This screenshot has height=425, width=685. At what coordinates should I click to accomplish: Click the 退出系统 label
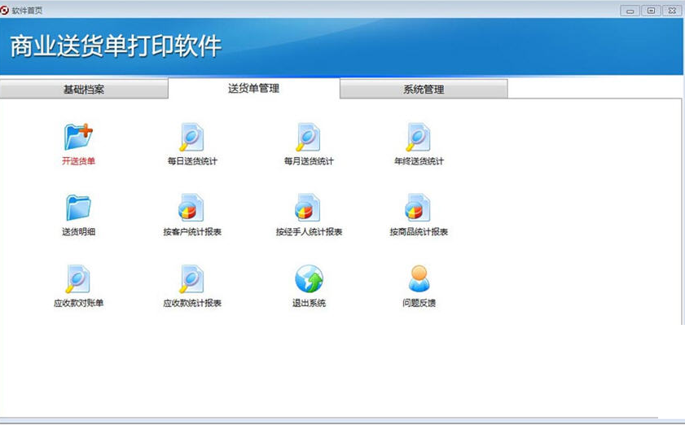pyautogui.click(x=309, y=303)
